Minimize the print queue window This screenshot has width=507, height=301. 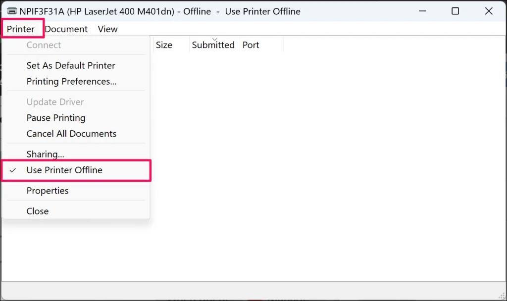click(422, 11)
